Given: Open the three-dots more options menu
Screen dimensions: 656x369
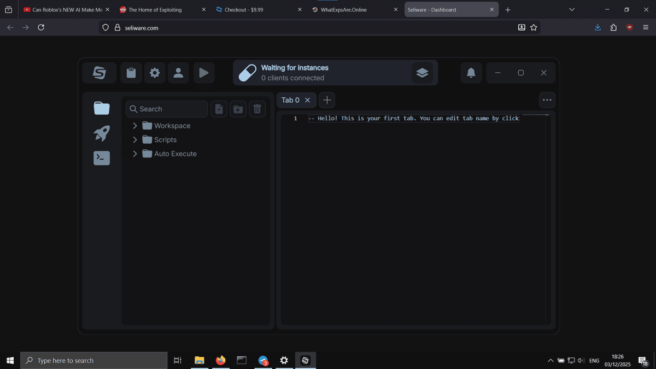Looking at the screenshot, I should (547, 100).
